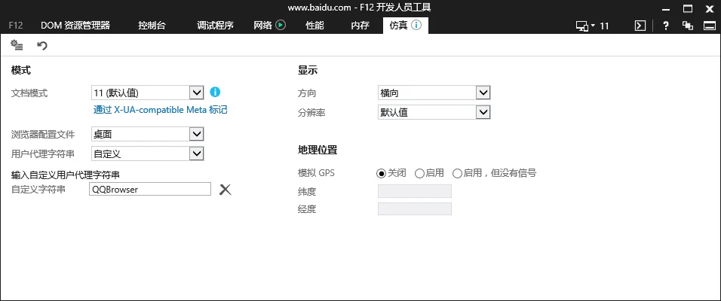721x301 pixels.
Task: Click the unpin/undock window icon
Action: (x=687, y=26)
